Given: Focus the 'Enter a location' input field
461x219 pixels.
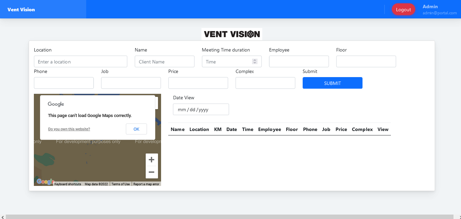Looking at the screenshot, I should click(80, 62).
